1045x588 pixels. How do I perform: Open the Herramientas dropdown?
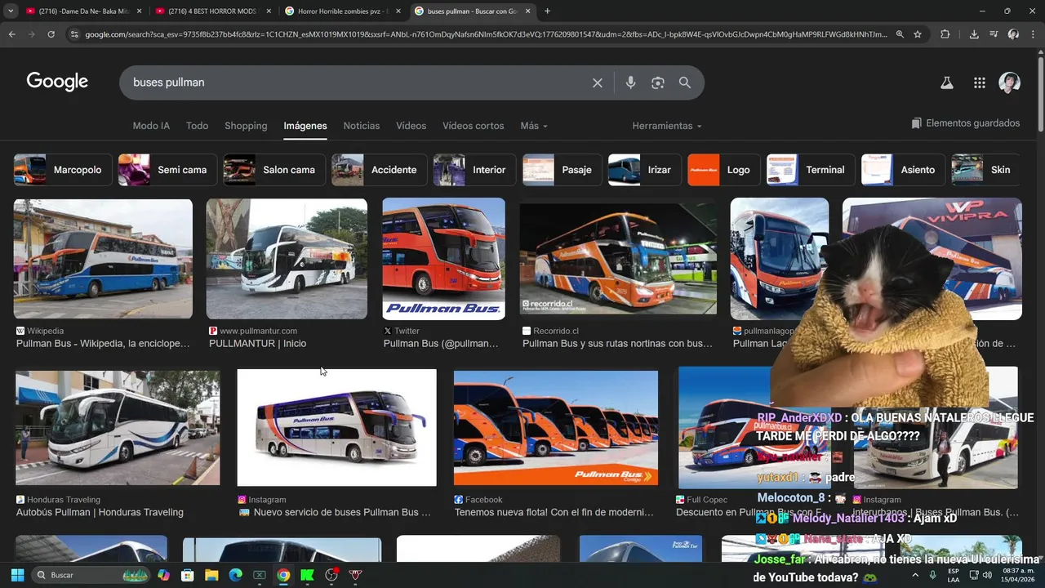pyautogui.click(x=666, y=126)
